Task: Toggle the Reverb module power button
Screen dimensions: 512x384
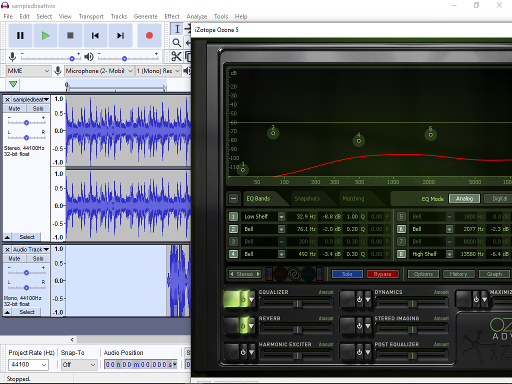Action: pyautogui.click(x=243, y=325)
